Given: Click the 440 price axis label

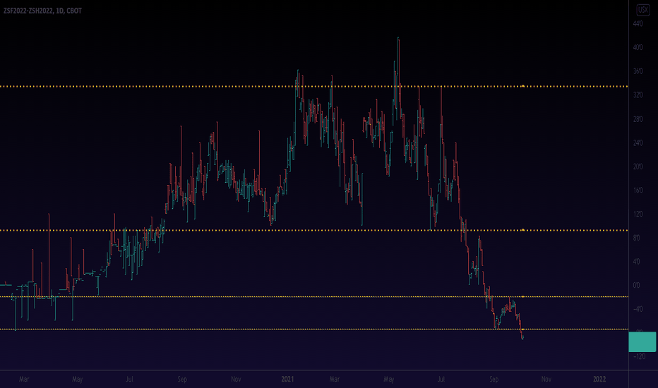Looking at the screenshot, I should 638,24.
